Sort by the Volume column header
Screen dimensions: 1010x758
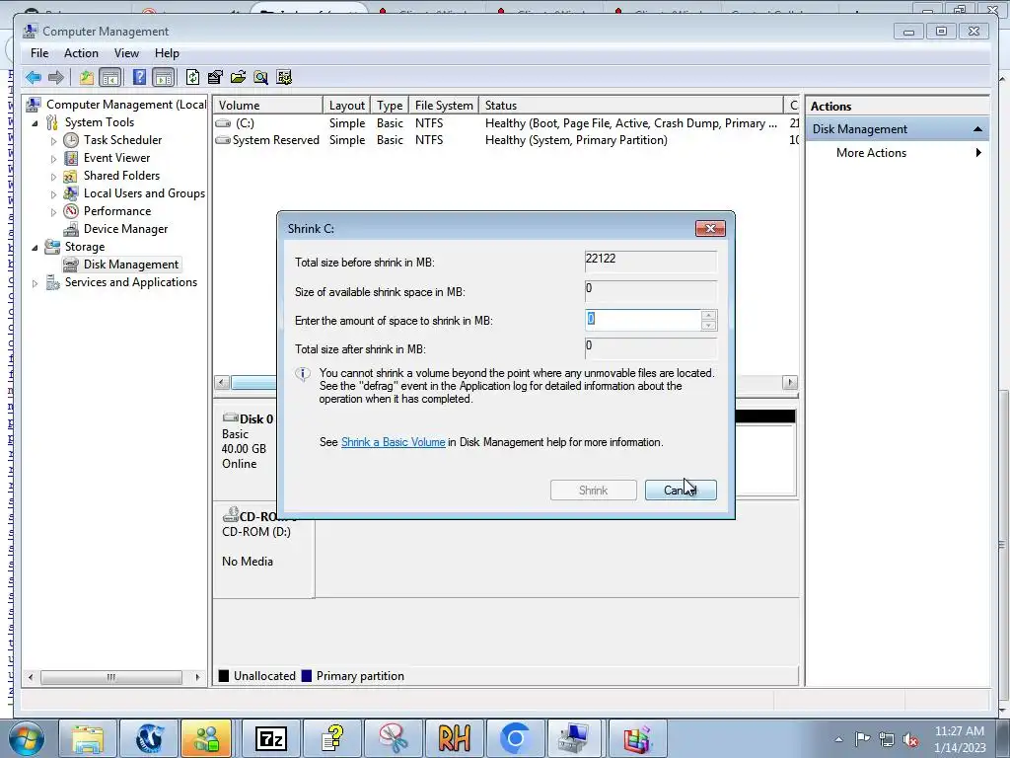(268, 105)
